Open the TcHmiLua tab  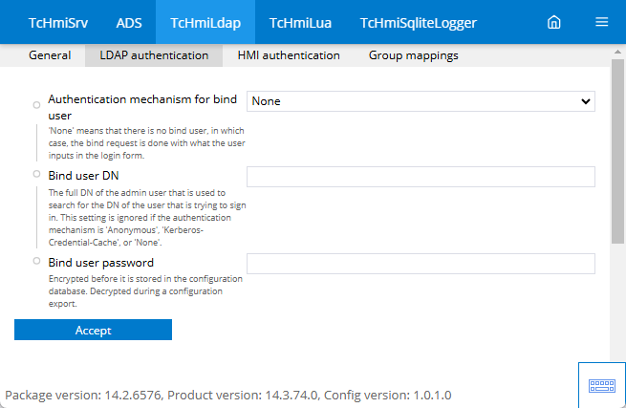click(x=300, y=22)
